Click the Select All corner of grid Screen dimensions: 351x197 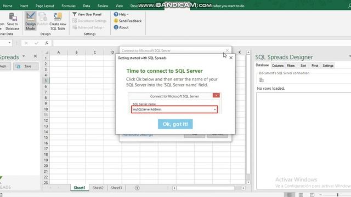[x=46, y=53]
